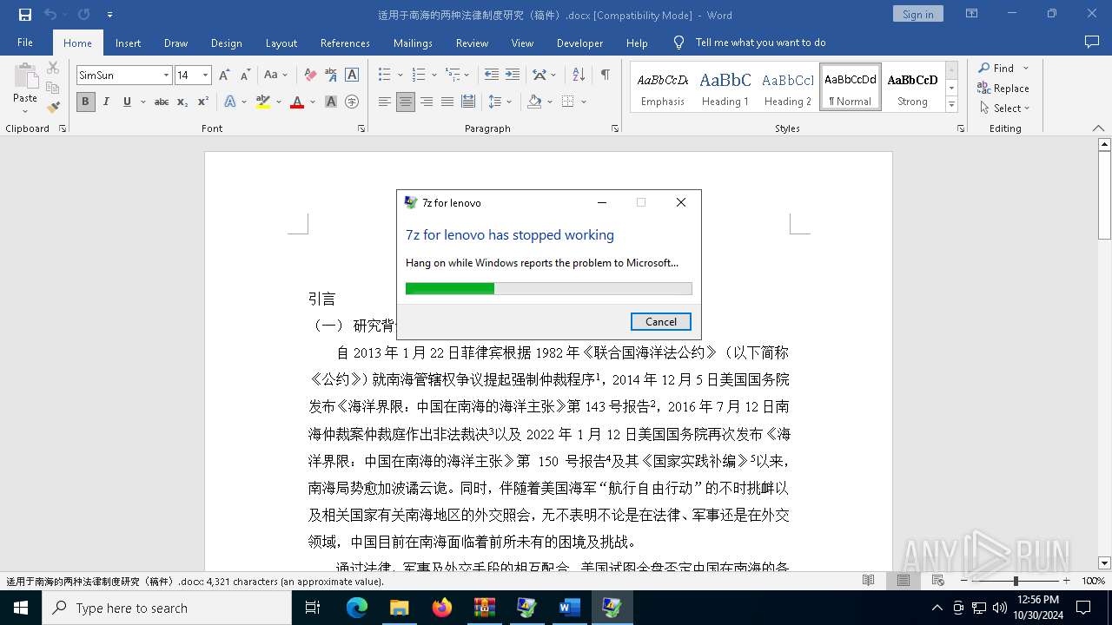Open the Comments speech bubble icon
The width and height of the screenshot is (1112, 625).
click(x=1092, y=43)
